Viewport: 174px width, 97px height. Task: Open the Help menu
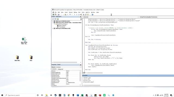tap(98, 12)
